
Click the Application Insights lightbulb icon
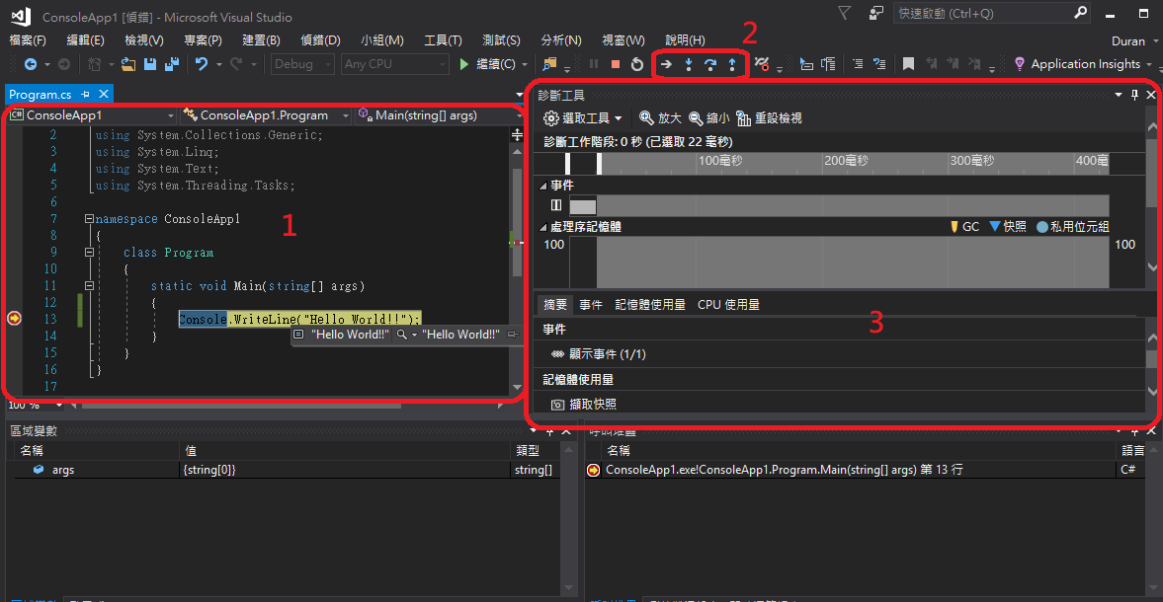(1019, 64)
